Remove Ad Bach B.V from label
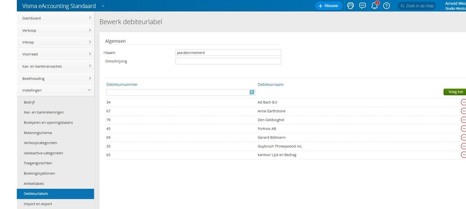Screen dimensions: 466x209 (463, 102)
